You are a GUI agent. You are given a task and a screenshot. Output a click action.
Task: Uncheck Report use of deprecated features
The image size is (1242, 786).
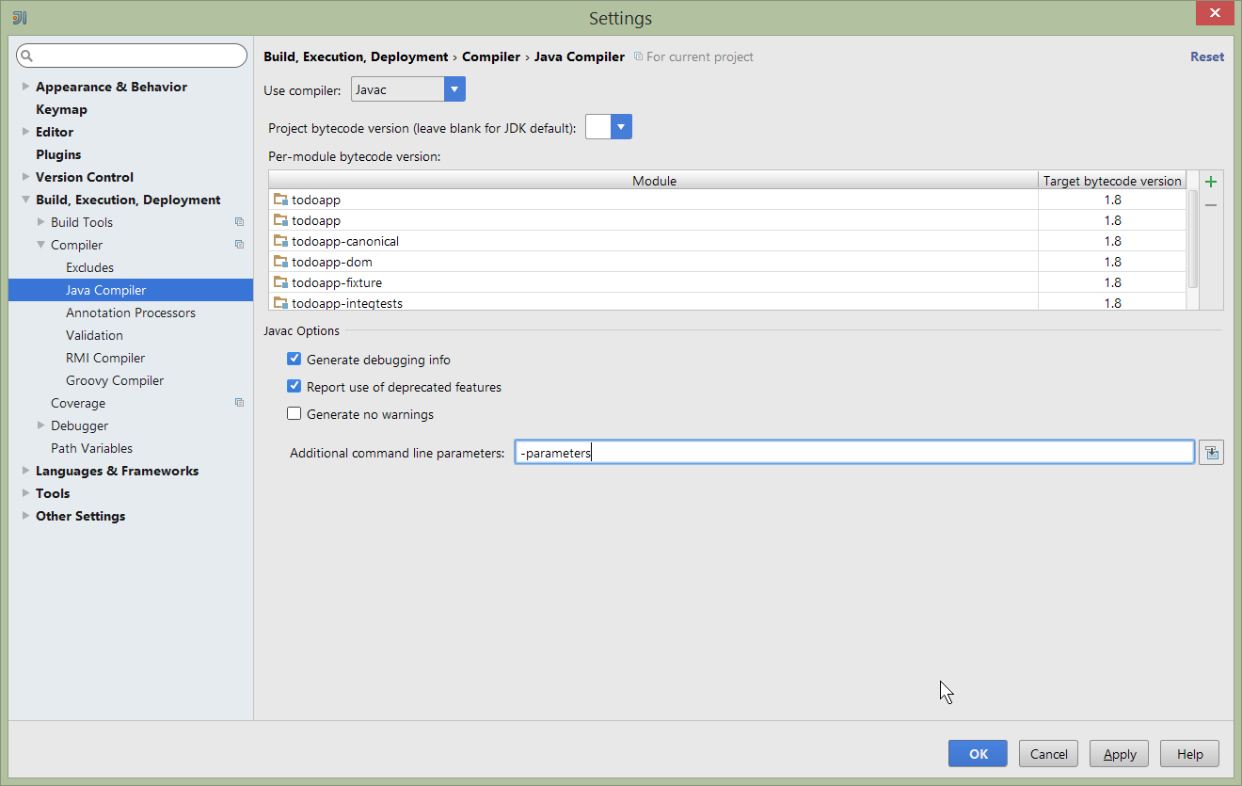295,387
